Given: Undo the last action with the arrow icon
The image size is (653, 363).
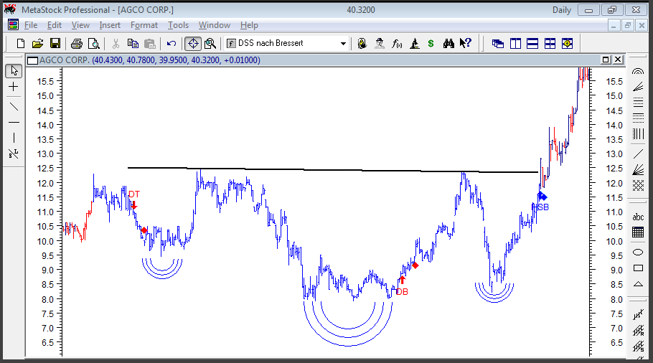Looking at the screenshot, I should pos(172,43).
